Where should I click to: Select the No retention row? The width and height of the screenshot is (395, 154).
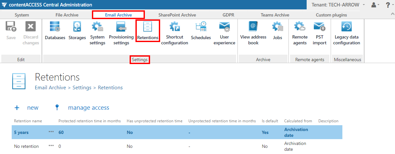click(26, 146)
